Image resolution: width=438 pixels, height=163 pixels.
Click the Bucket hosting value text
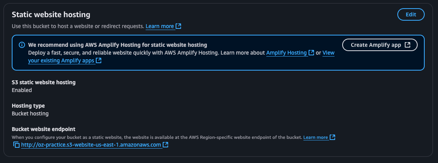30,113
